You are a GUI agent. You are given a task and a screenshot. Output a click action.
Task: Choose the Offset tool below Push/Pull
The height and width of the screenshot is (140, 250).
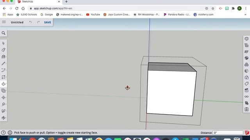(4, 91)
